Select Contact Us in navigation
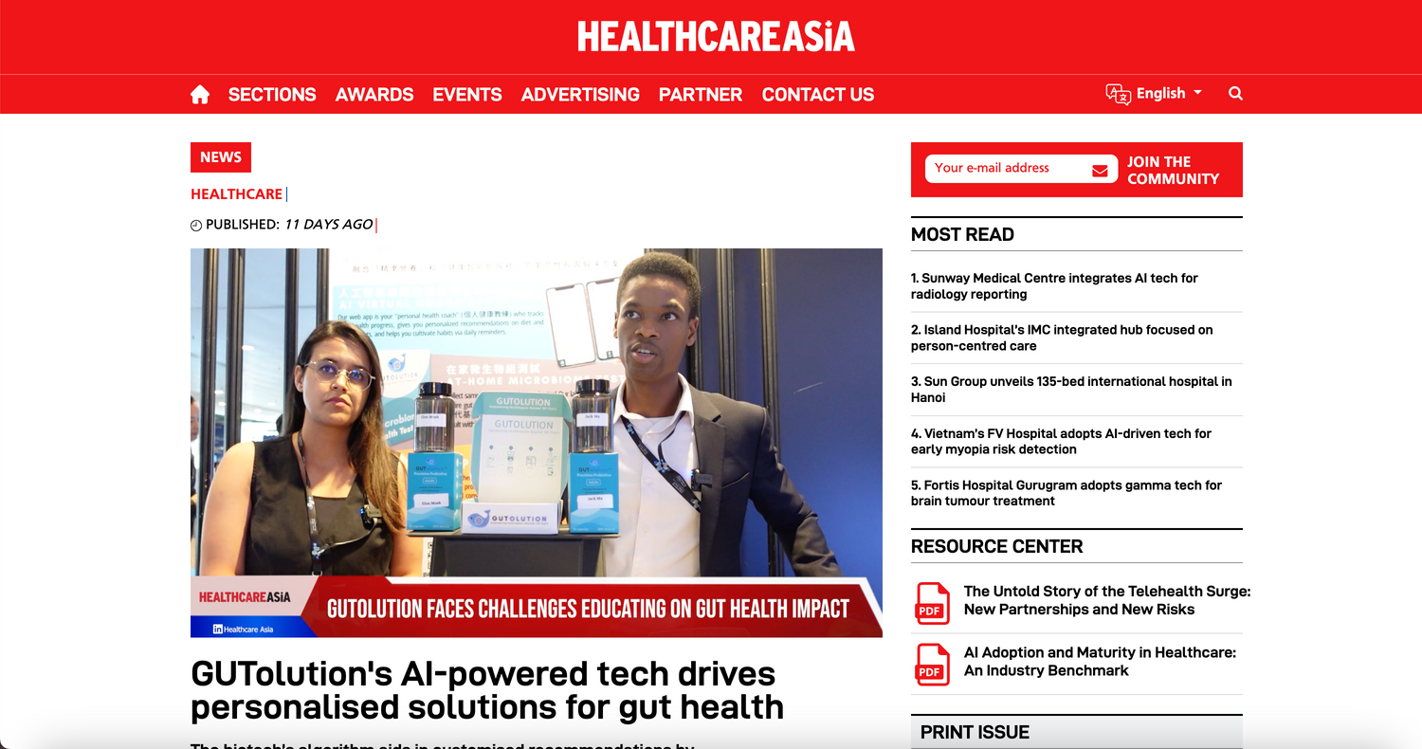 (818, 95)
